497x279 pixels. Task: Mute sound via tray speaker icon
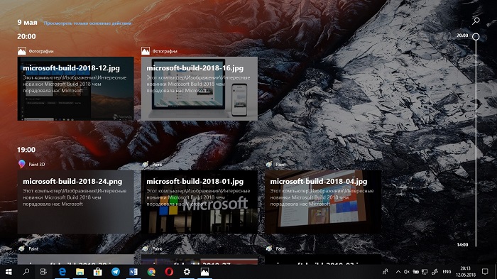tap(407, 272)
